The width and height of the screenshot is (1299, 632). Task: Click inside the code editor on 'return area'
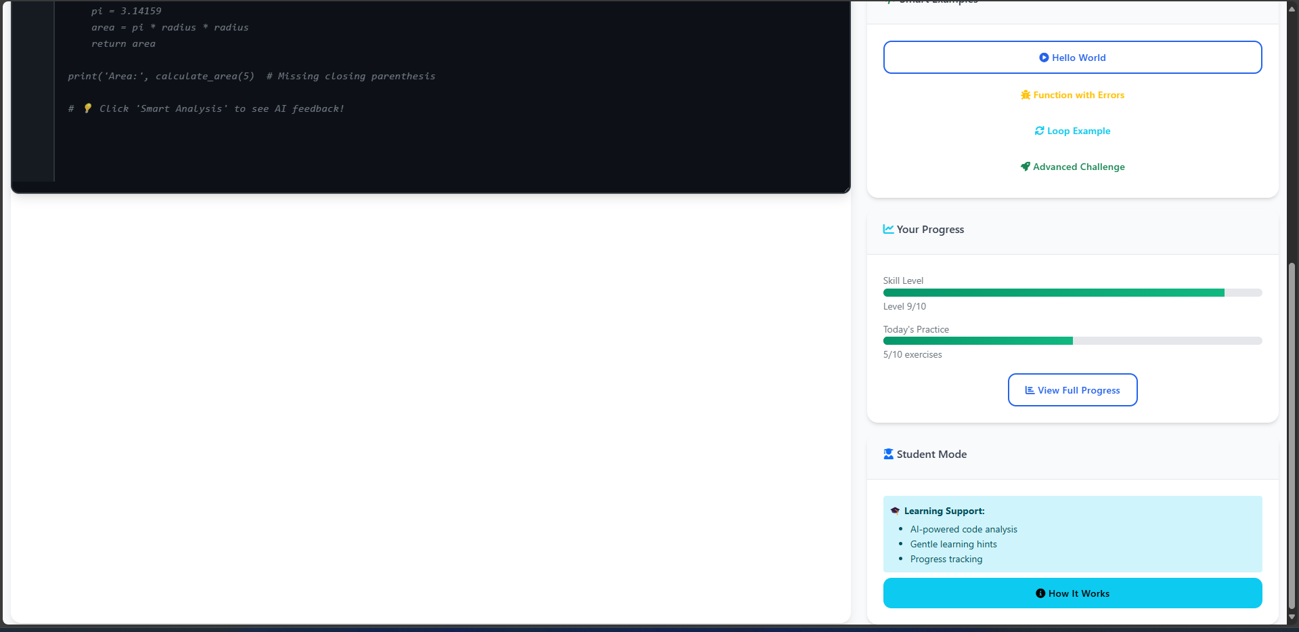(x=123, y=43)
